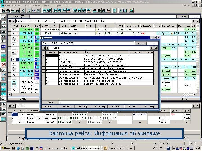Open the Окно menu
Screen dimensions: 202x151
coord(66,6)
